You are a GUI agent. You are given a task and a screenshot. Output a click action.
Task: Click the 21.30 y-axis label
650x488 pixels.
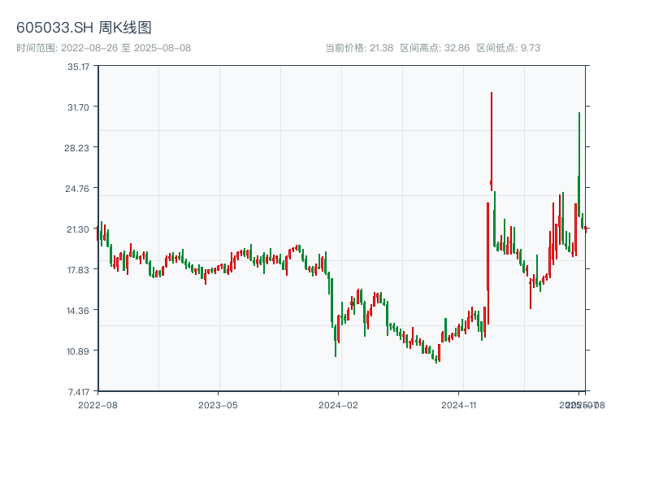(x=79, y=229)
